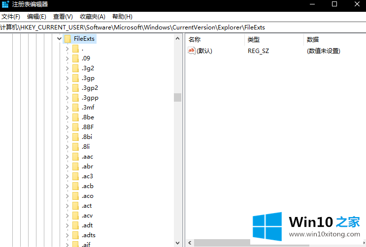Select the .abr tree key label
The width and height of the screenshot is (366, 247).
click(87, 166)
